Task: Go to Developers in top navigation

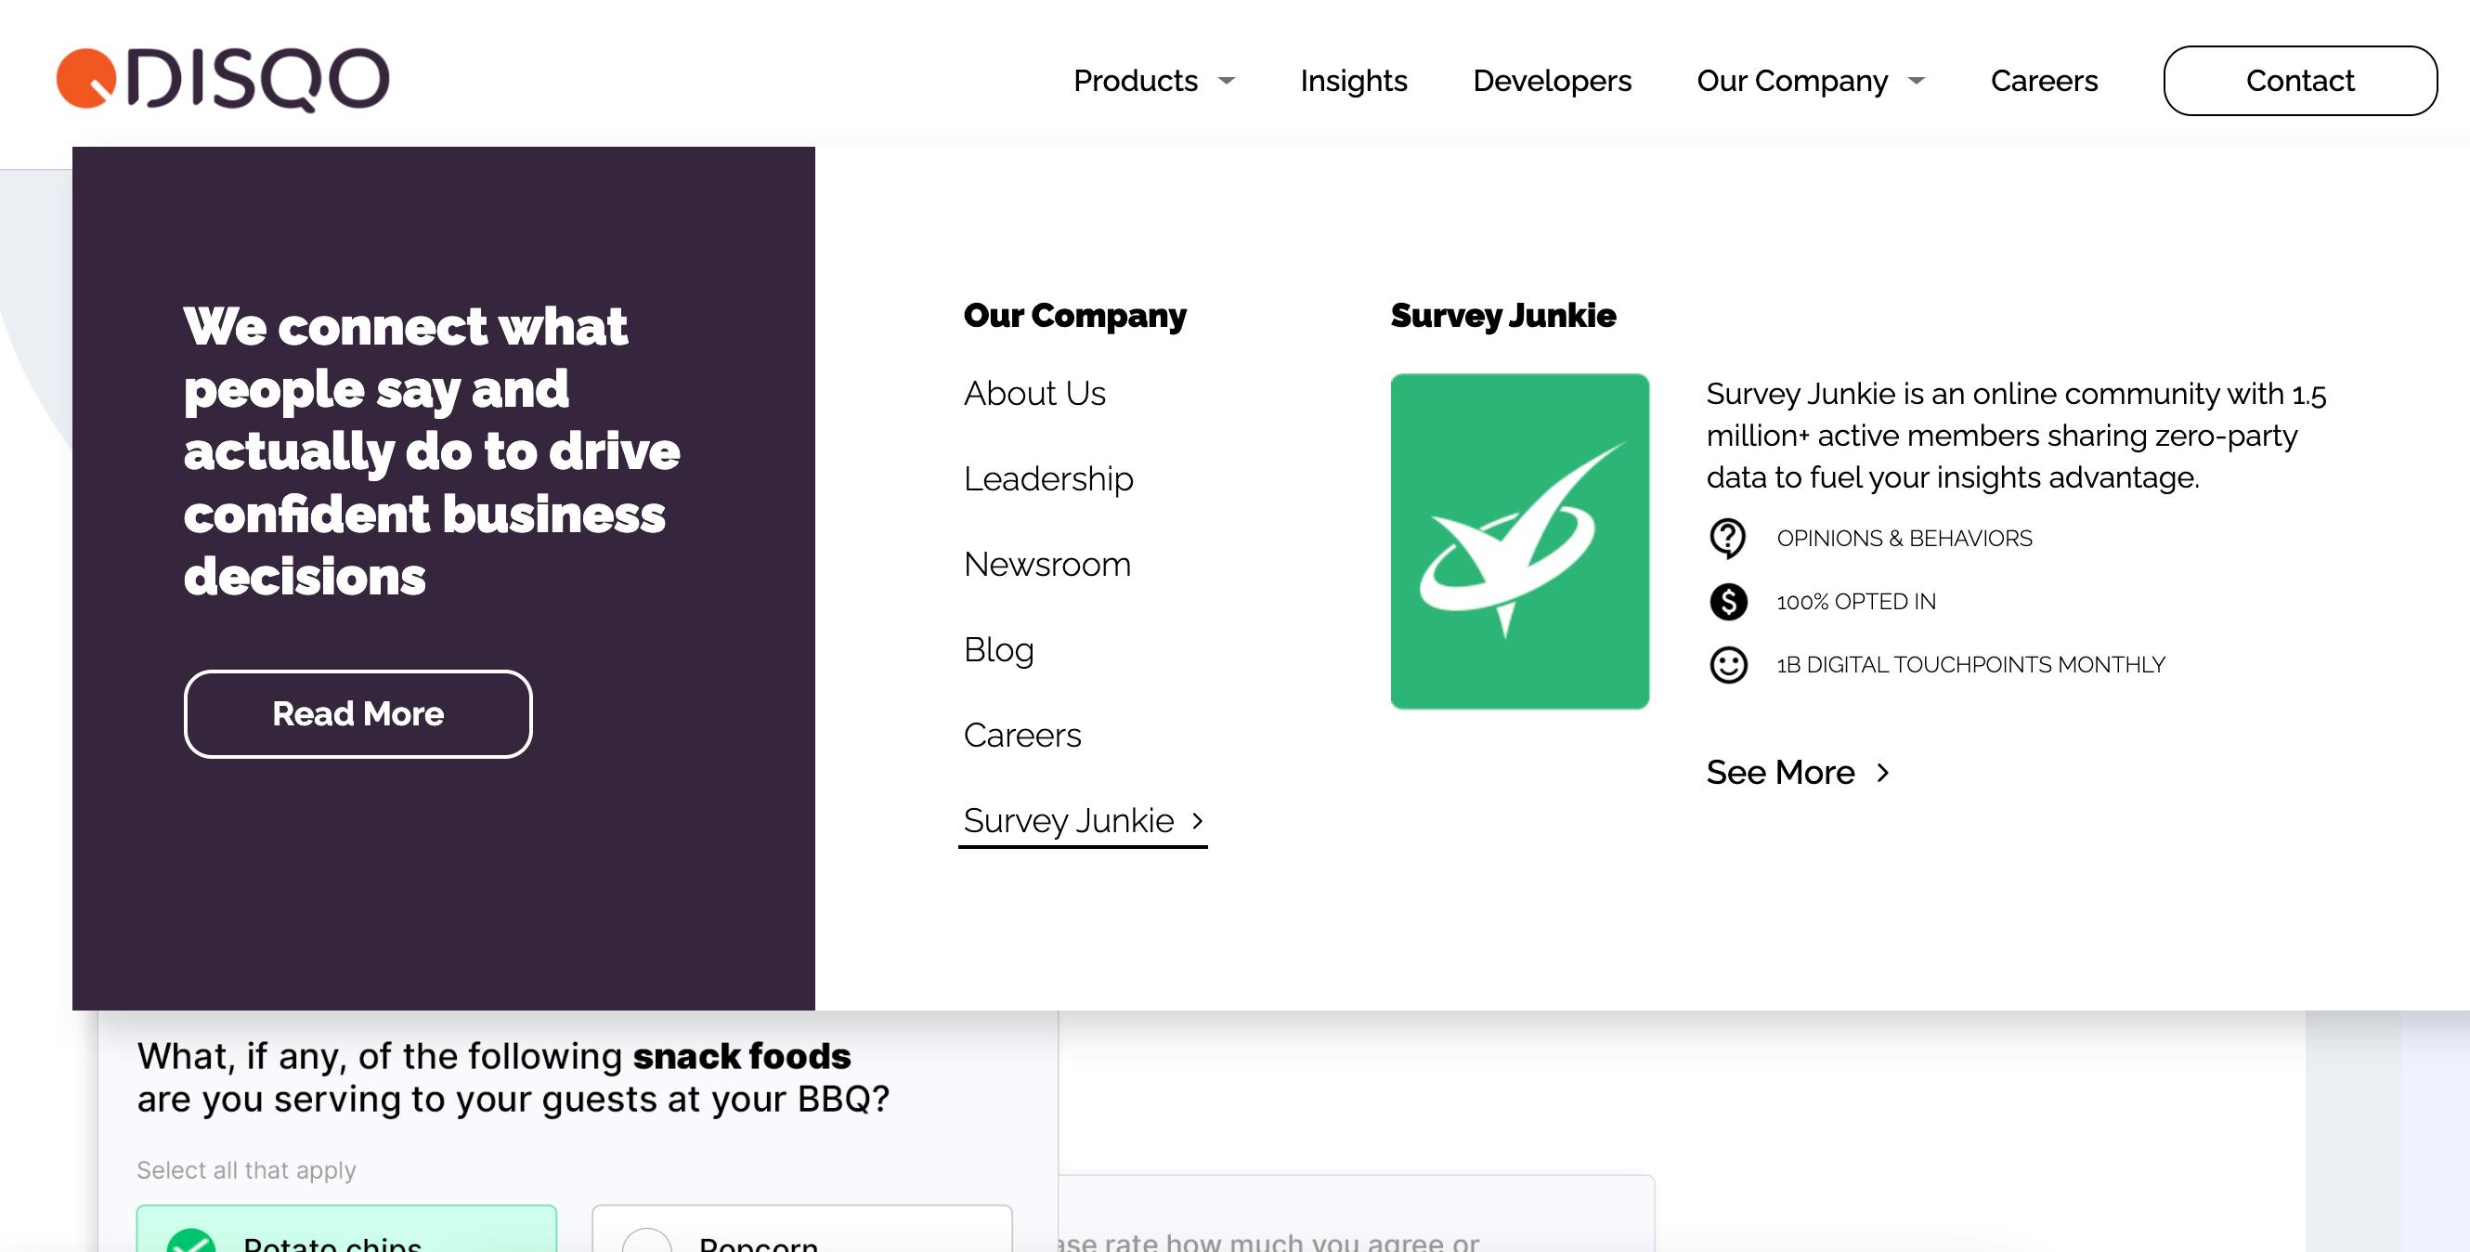Action: (x=1552, y=81)
